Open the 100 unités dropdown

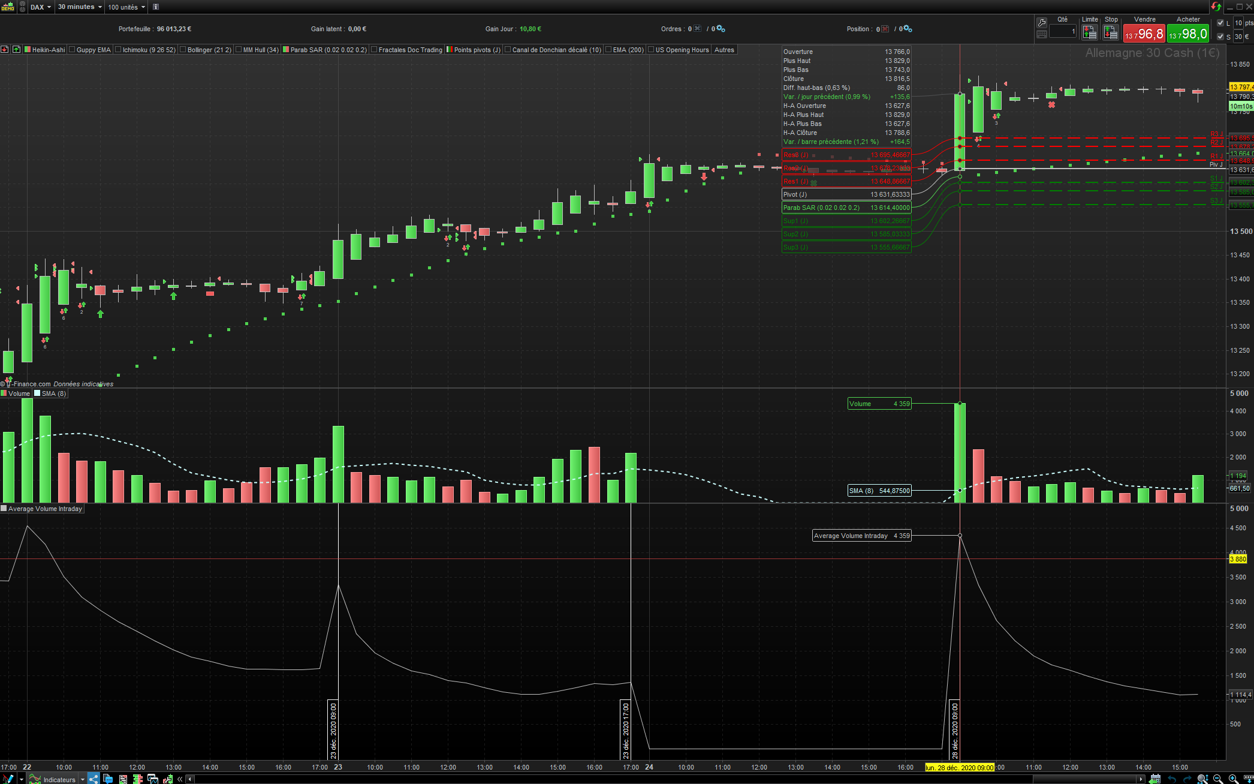tap(126, 7)
